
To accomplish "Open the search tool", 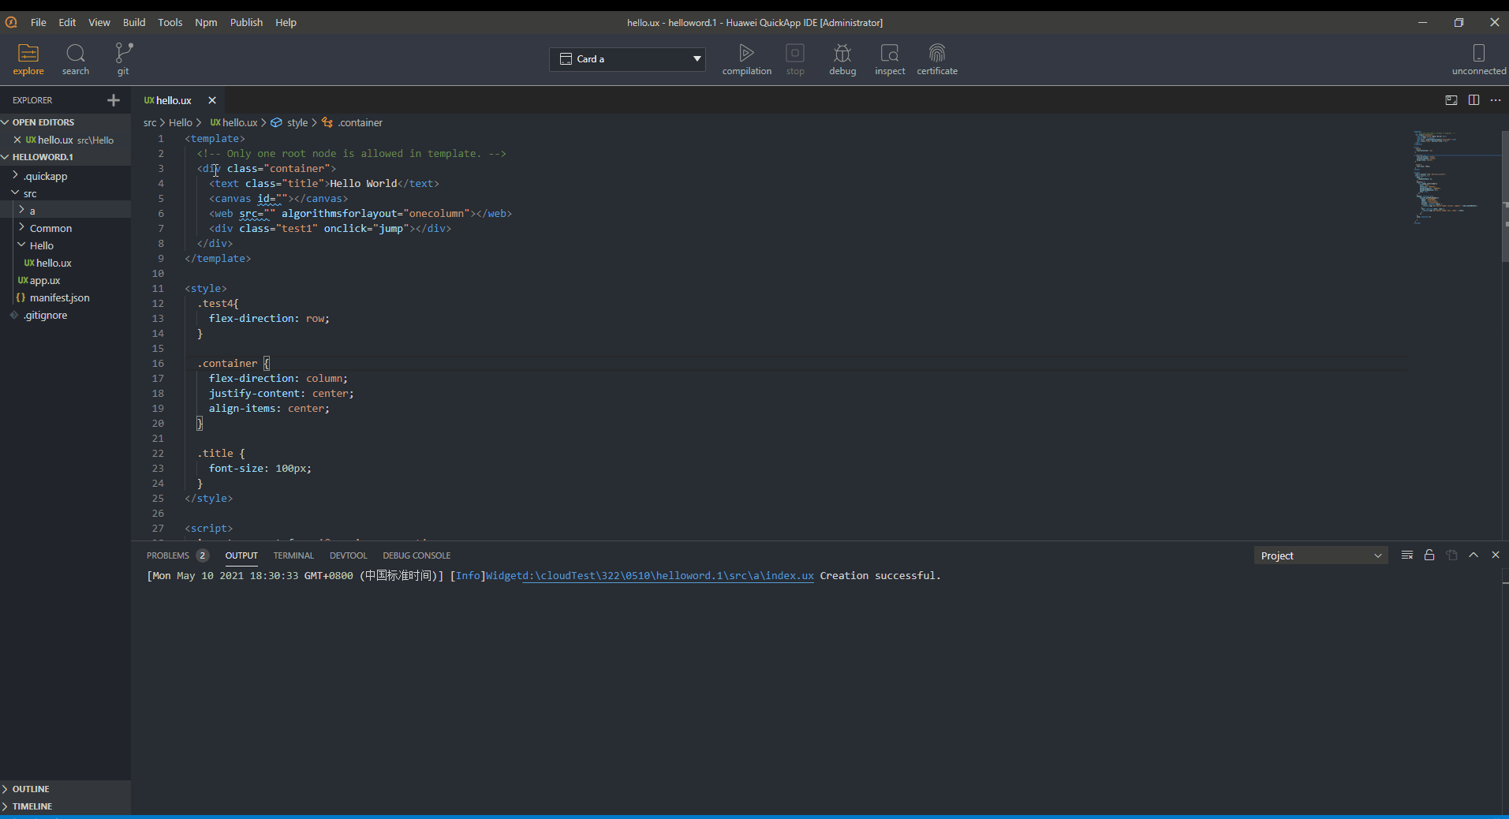I will coord(76,59).
